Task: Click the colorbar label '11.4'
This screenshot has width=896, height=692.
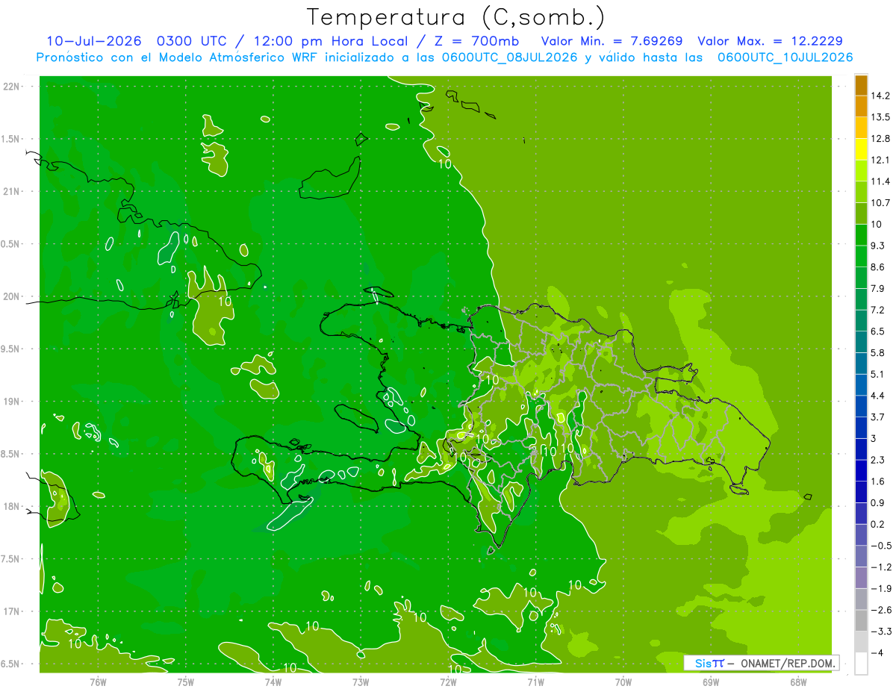Action: click(881, 181)
